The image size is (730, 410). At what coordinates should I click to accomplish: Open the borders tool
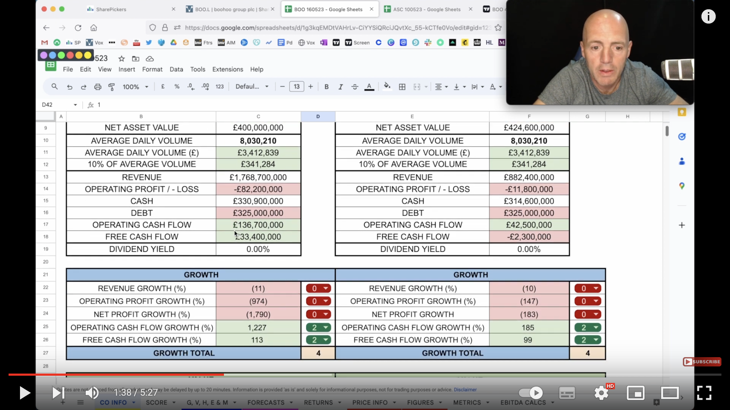pyautogui.click(x=402, y=87)
